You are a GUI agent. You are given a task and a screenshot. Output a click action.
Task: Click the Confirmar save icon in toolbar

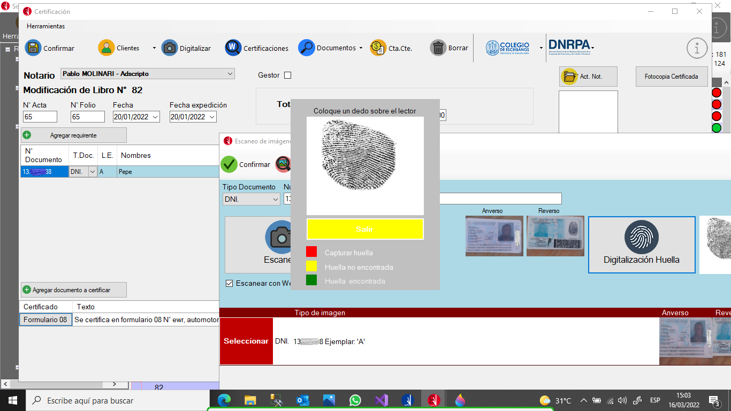click(33, 48)
